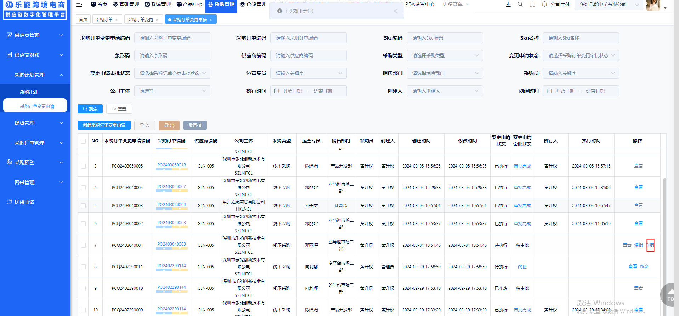679x316 pixels.
Task: Click the 采购预警 sidebar icon
Action: tap(9, 162)
